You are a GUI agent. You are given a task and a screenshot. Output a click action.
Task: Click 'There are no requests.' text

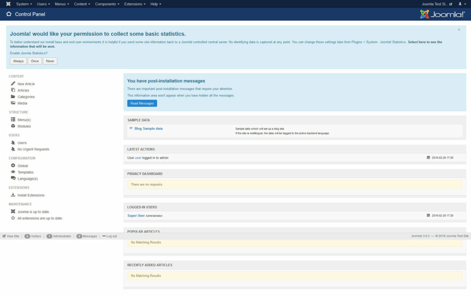click(147, 184)
